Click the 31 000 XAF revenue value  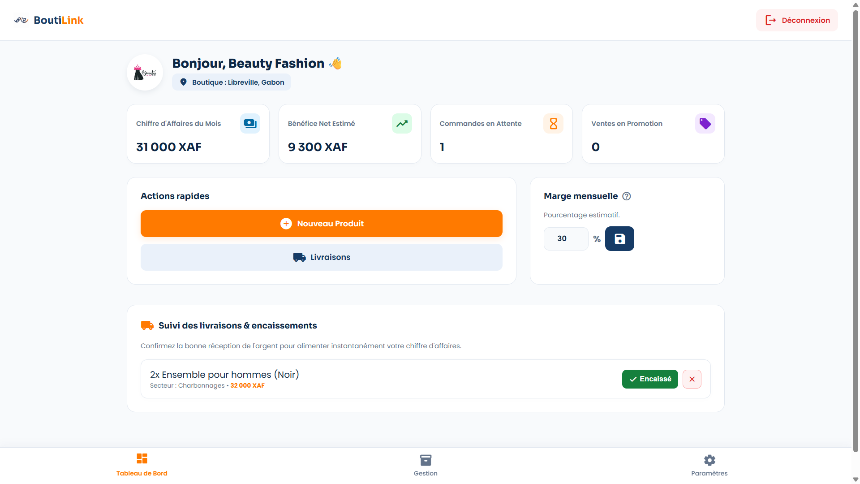point(169,147)
